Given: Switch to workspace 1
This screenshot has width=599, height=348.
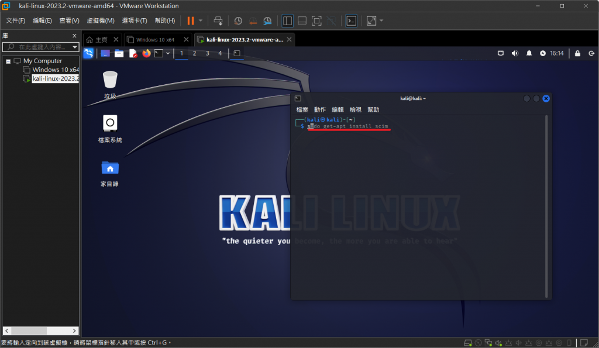Looking at the screenshot, I should pos(181,53).
